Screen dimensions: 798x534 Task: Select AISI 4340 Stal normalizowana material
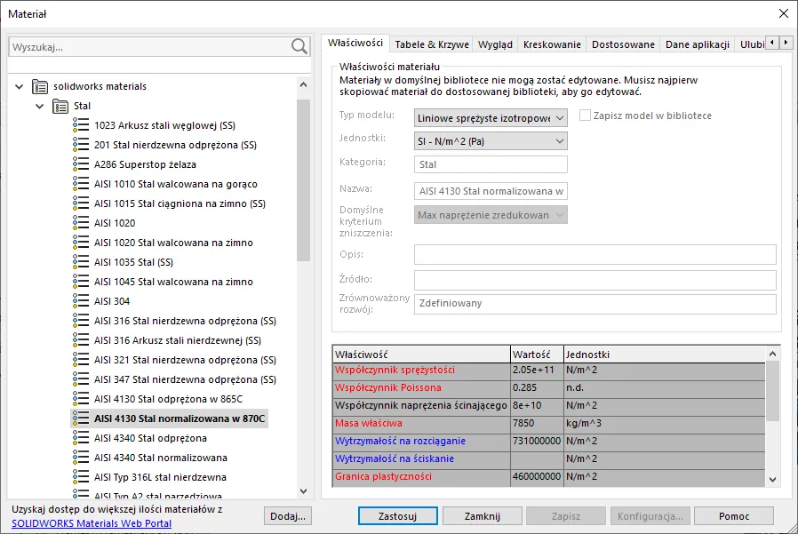click(161, 458)
